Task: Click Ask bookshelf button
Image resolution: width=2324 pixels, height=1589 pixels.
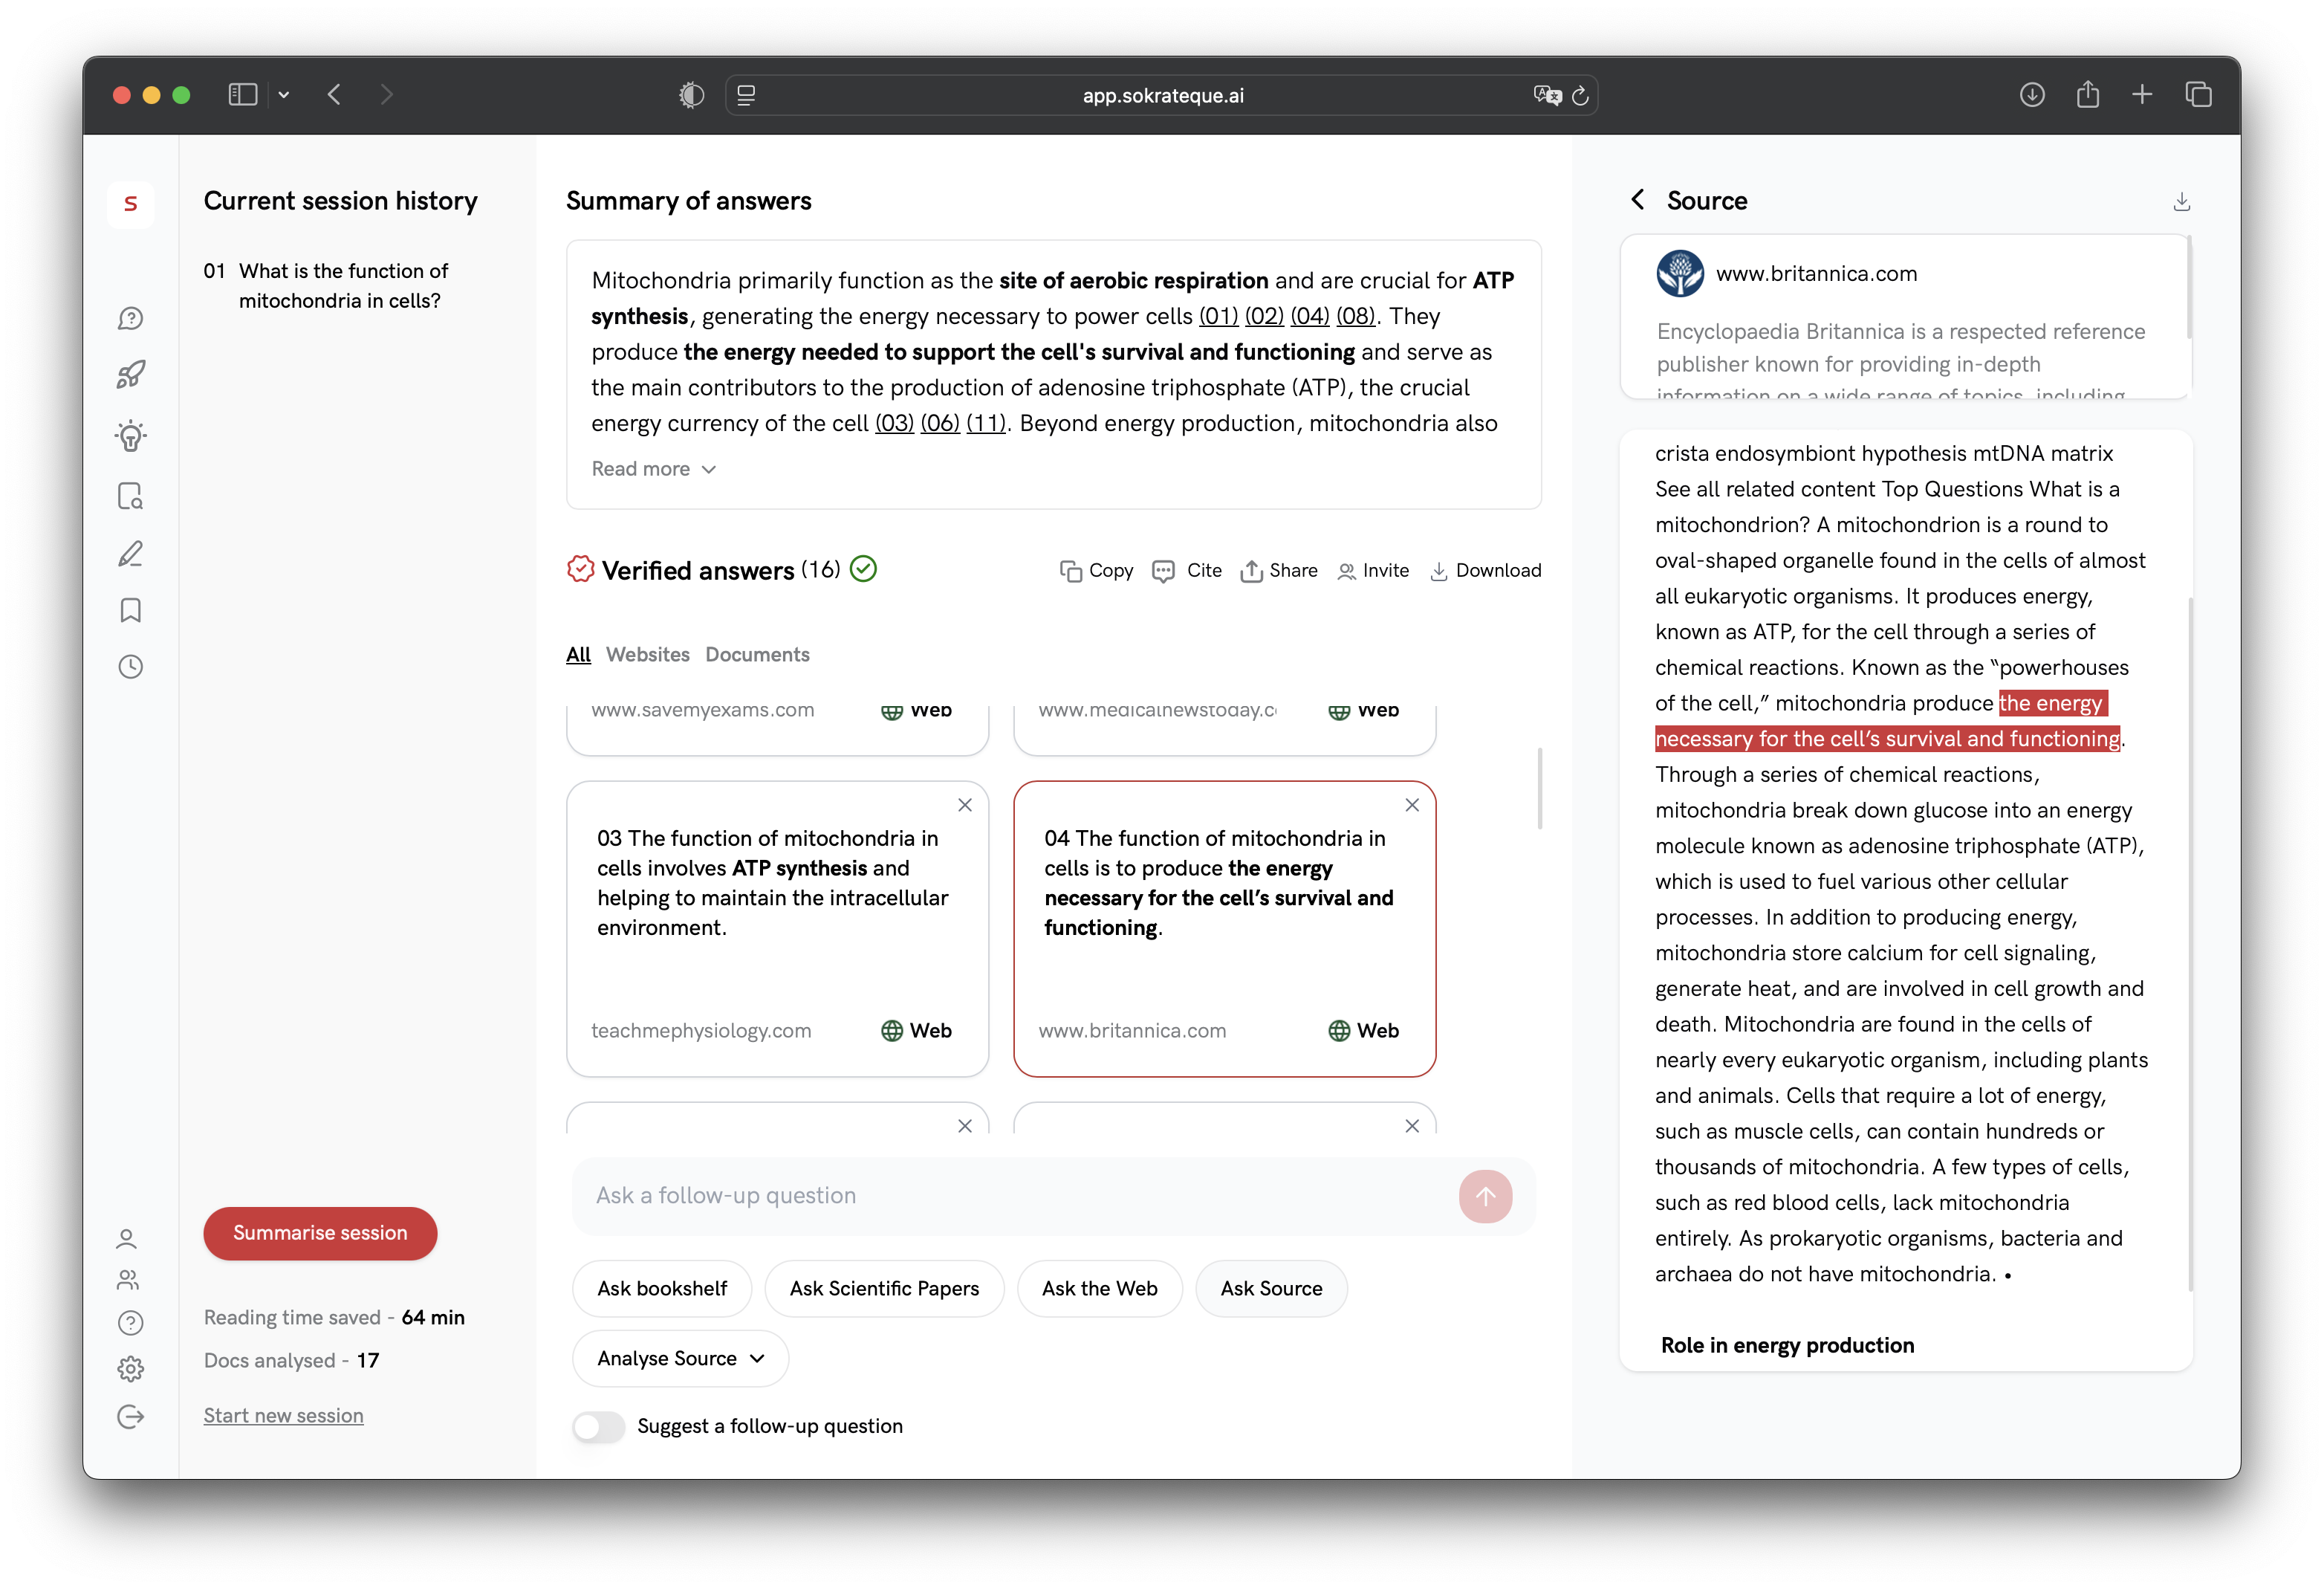Action: pyautogui.click(x=662, y=1288)
